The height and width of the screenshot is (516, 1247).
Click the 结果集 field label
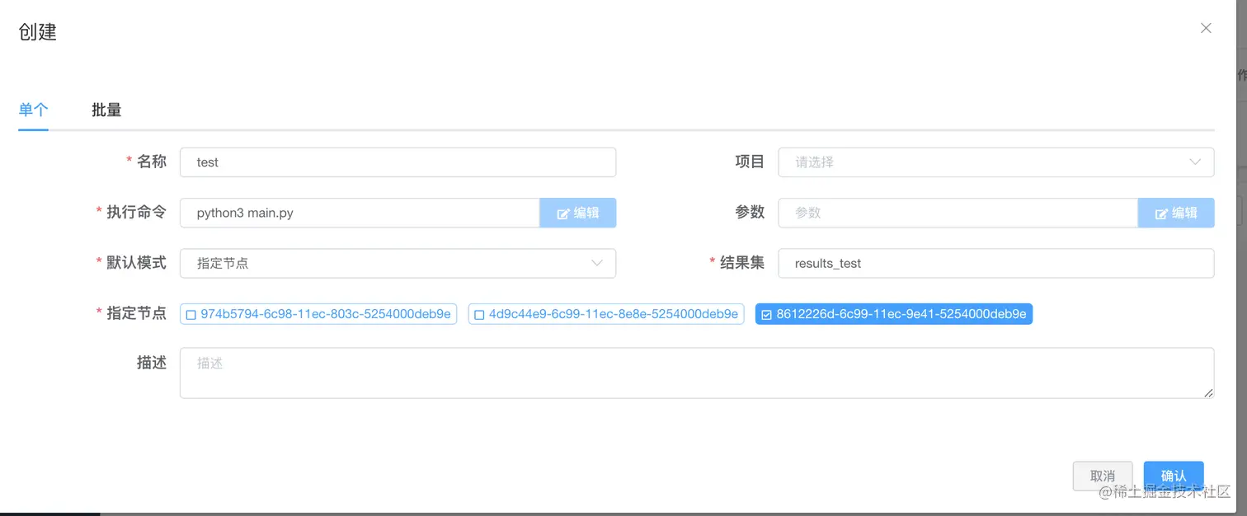pos(742,263)
